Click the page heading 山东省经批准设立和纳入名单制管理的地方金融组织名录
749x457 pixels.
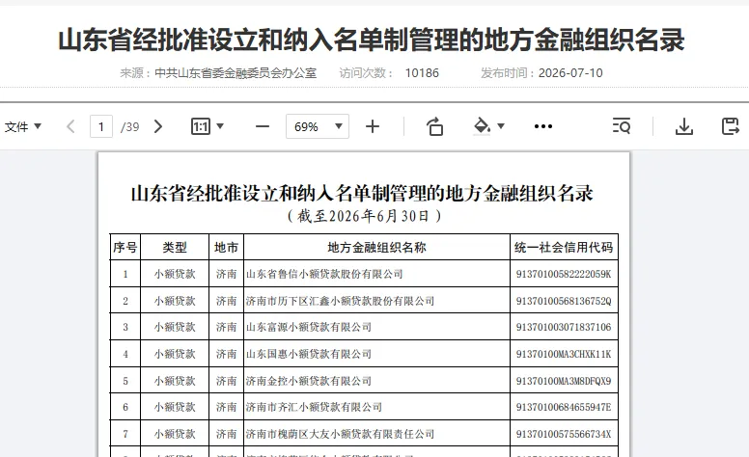[372, 40]
